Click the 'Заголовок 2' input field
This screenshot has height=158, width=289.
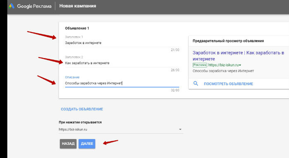tap(122, 63)
